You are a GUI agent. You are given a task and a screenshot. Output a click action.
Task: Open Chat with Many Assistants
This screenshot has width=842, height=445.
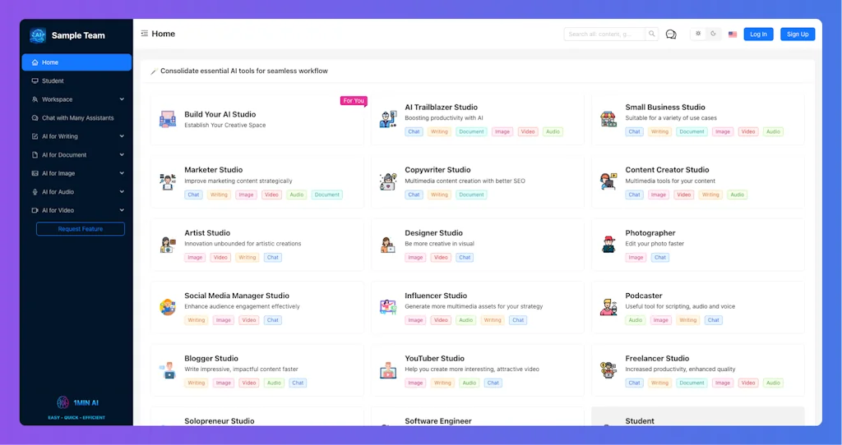point(76,118)
